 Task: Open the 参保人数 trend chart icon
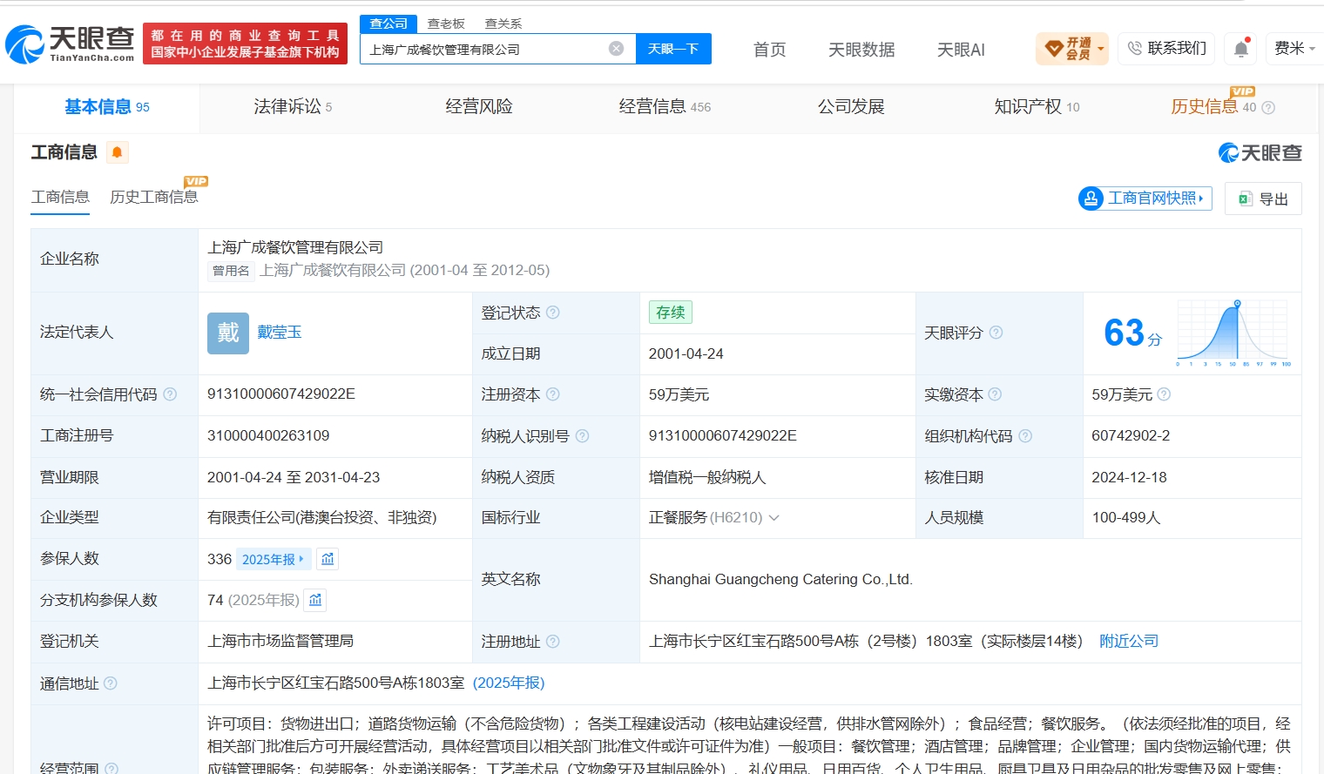[328, 559]
